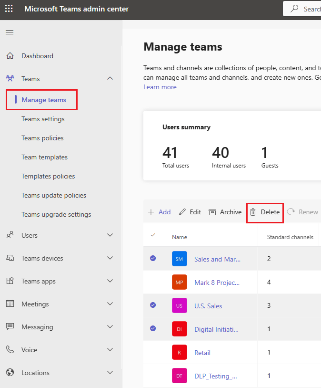Uncheck the Sales and Marketing row
Screen dimensions: 321x388
click(x=153, y=258)
